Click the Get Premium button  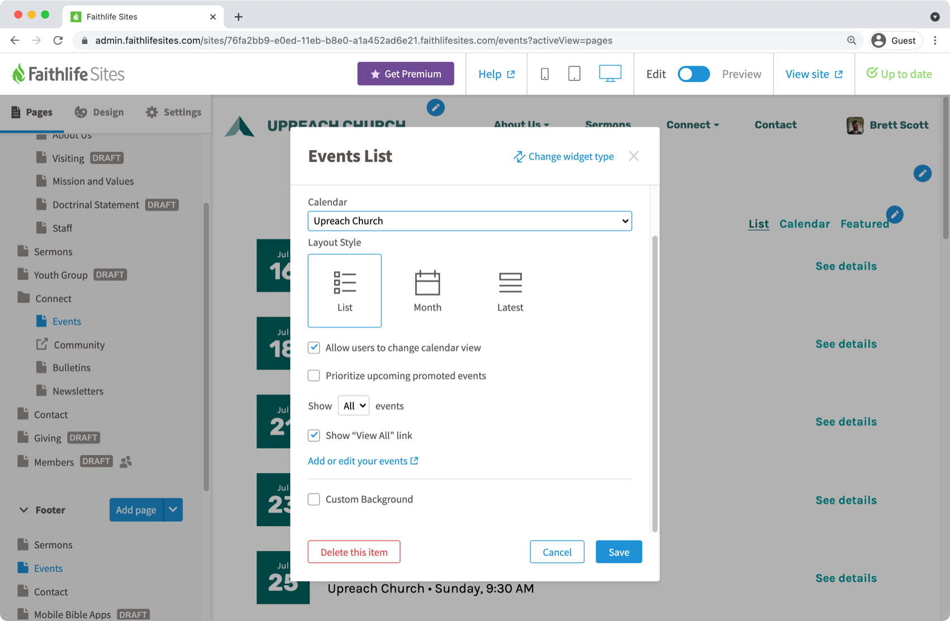click(x=406, y=74)
